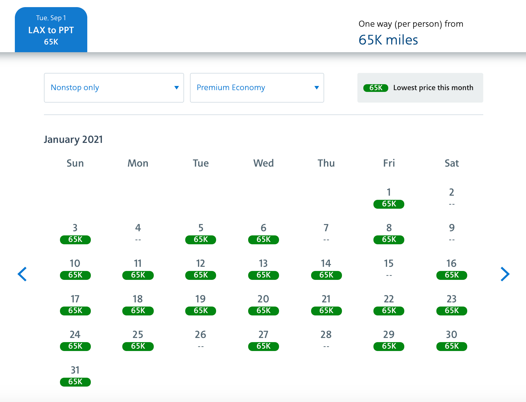Click the 65K badge under January 8
This screenshot has height=402, width=526.
[x=389, y=240]
